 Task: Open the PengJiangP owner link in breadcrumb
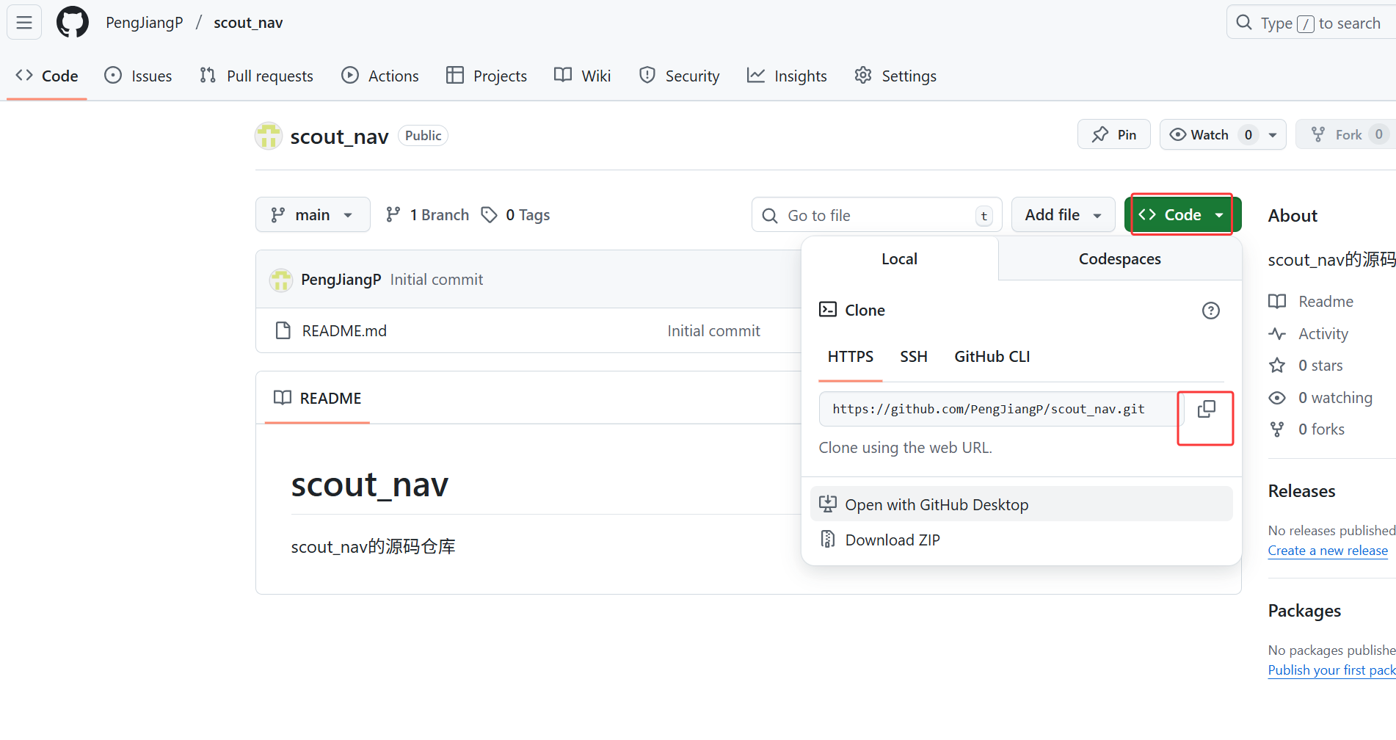[145, 23]
